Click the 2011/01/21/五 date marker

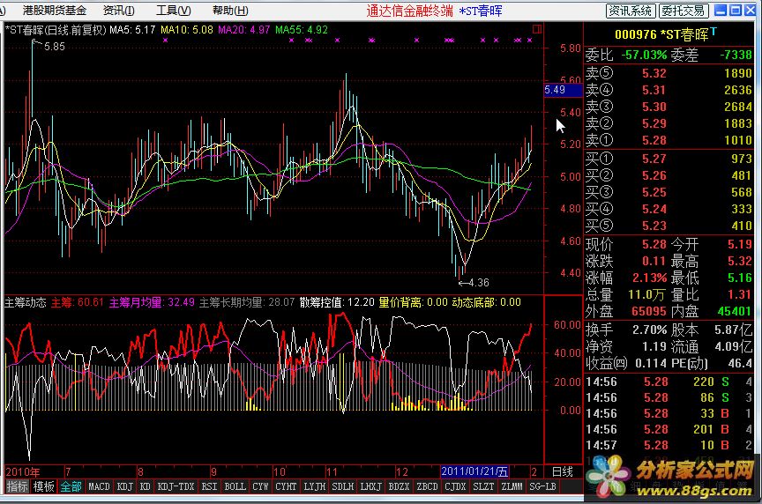pos(474,471)
